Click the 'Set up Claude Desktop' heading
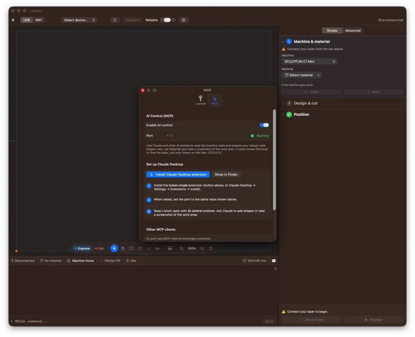Screen dimensions: 415x337 point(165,164)
